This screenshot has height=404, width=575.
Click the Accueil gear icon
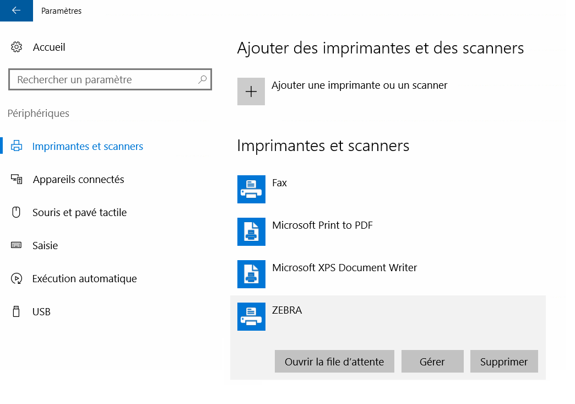(x=17, y=47)
